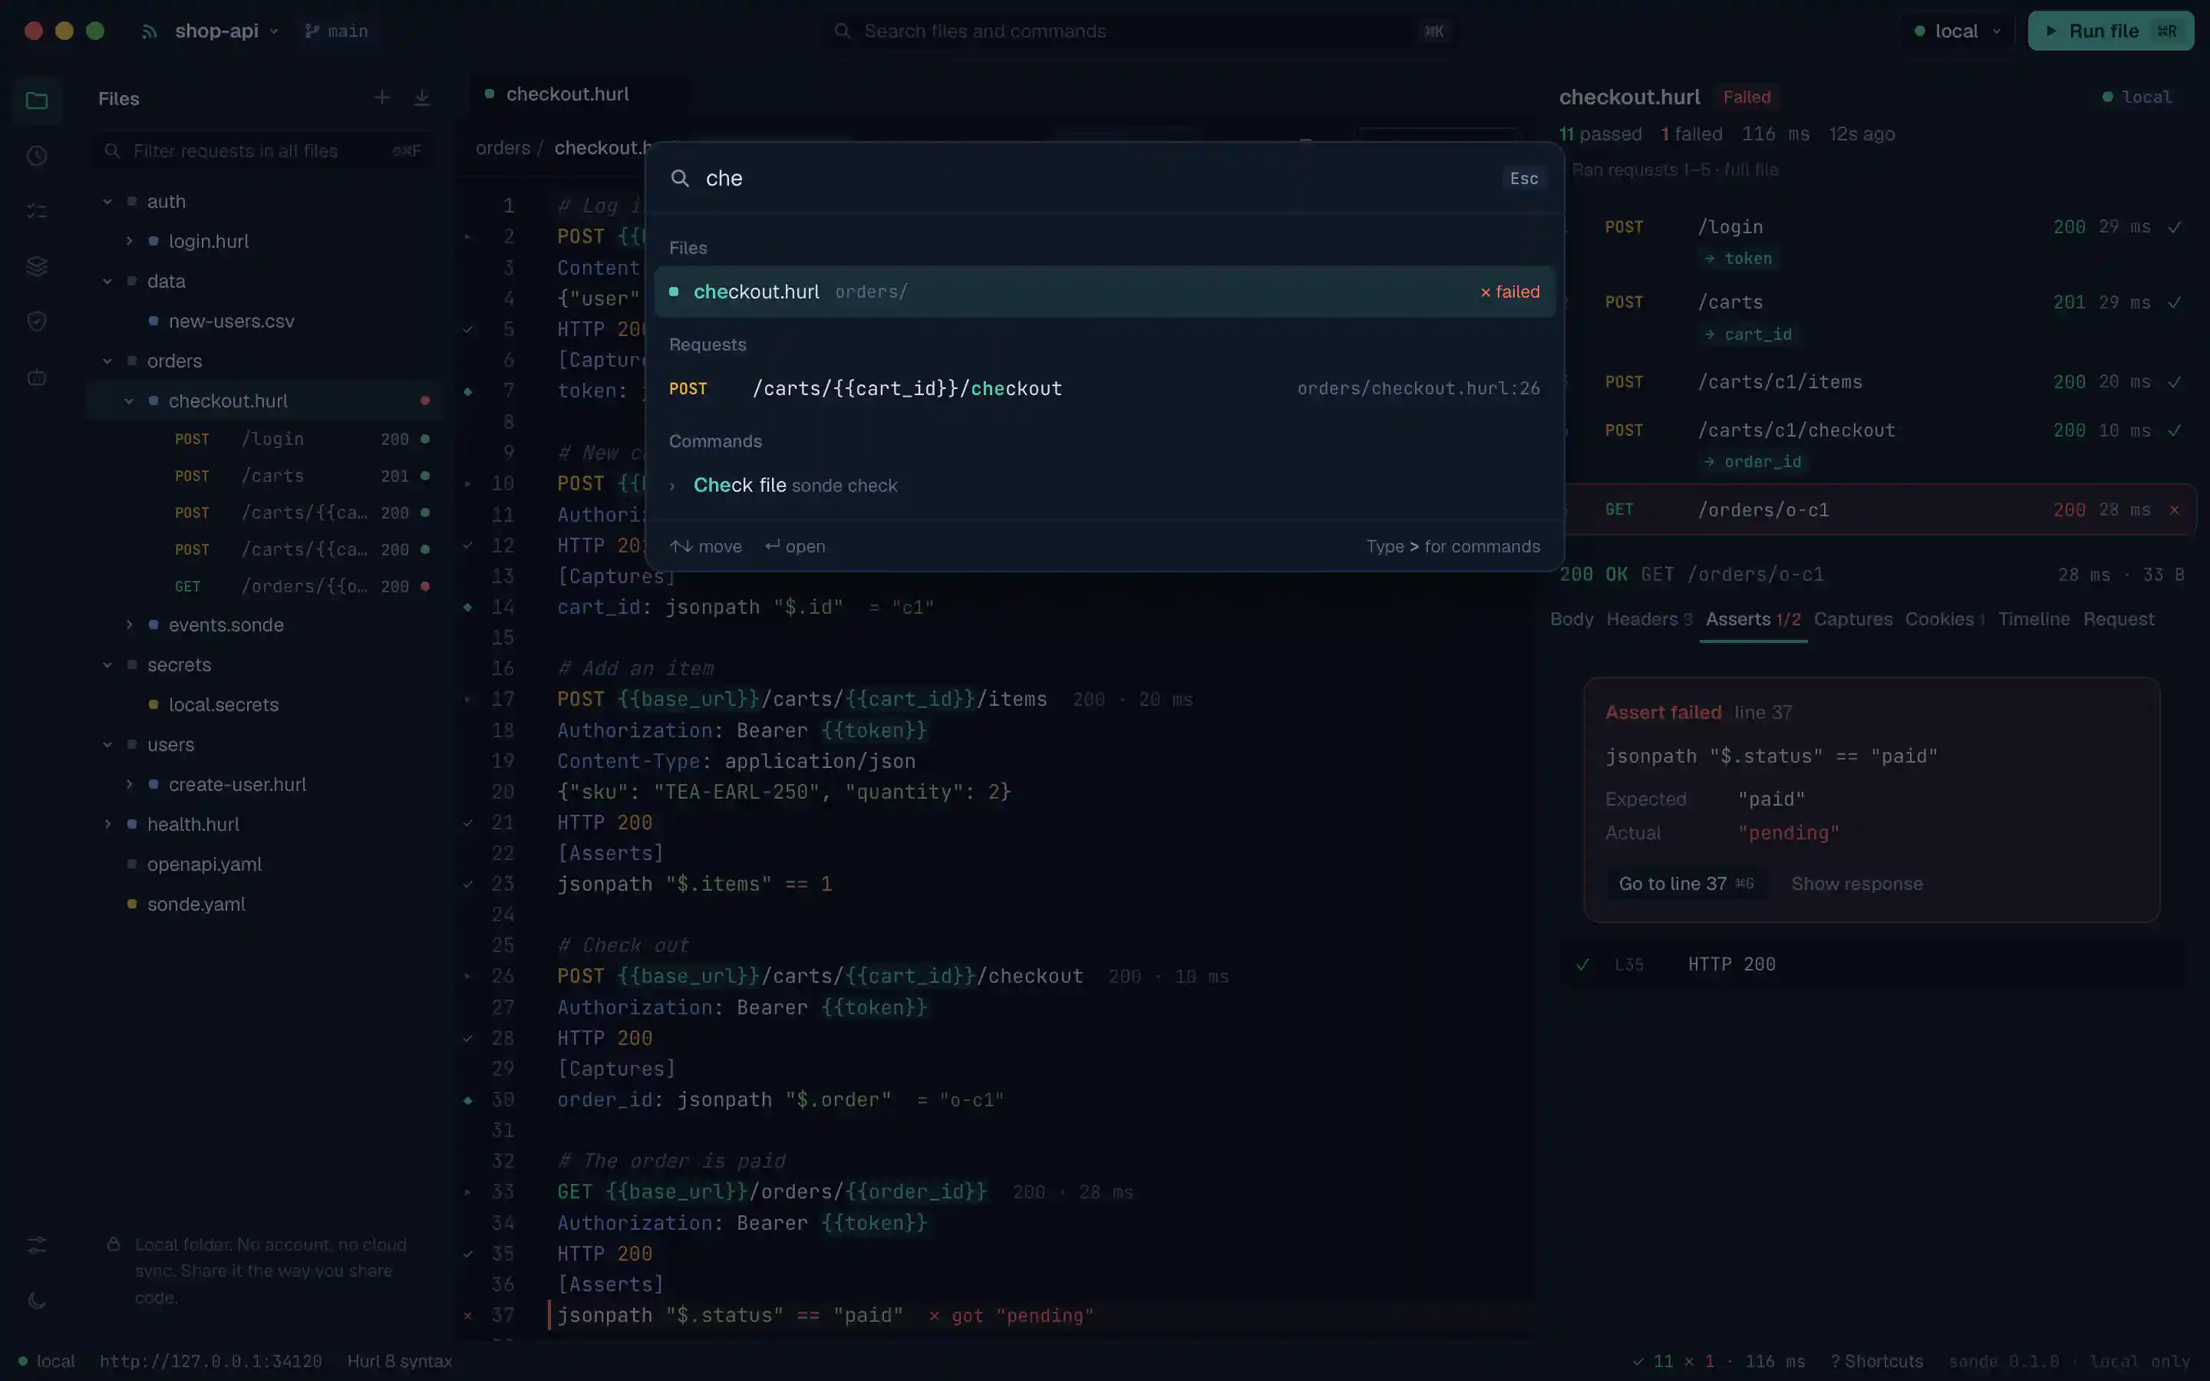Run the Check file command in palette
Image resolution: width=2210 pixels, height=1381 pixels.
point(1104,485)
